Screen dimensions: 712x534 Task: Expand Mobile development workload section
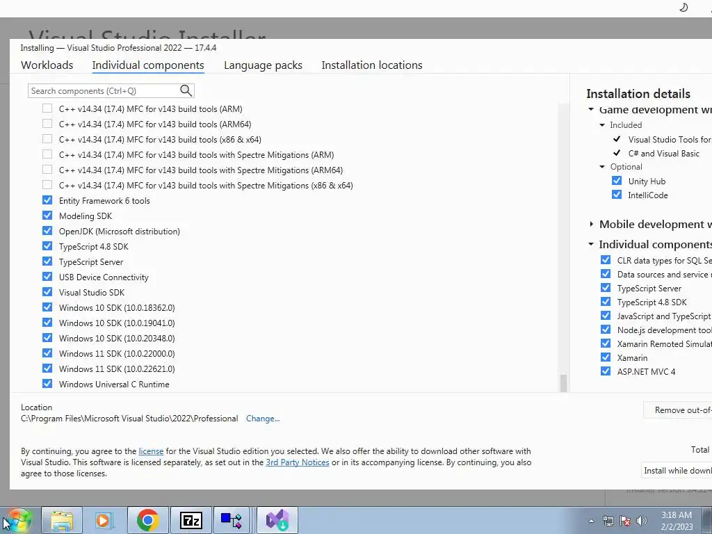point(591,224)
